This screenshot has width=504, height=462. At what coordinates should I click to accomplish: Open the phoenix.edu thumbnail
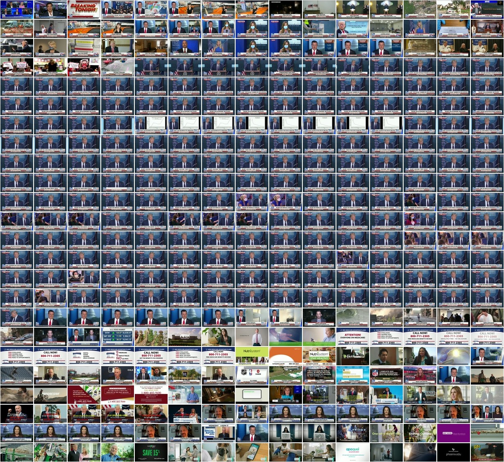(x=453, y=452)
